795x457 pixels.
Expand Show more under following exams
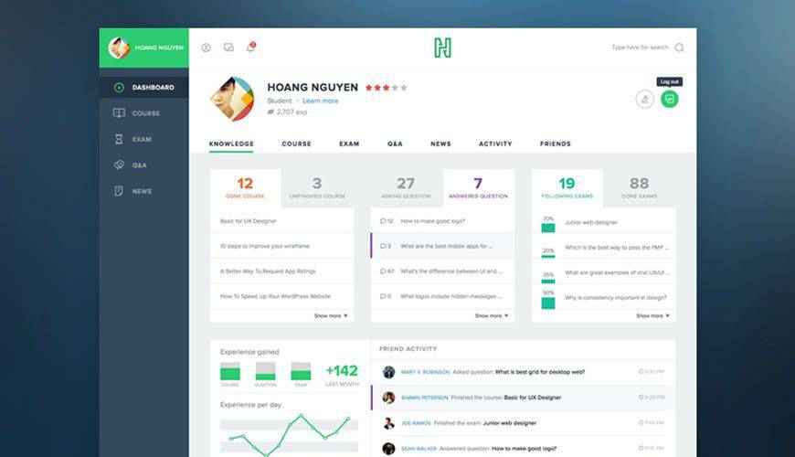(x=652, y=315)
